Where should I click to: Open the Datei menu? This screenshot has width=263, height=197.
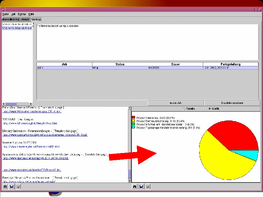tap(6, 14)
